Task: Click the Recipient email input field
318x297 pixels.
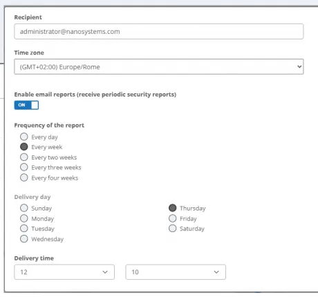Action: pos(159,31)
